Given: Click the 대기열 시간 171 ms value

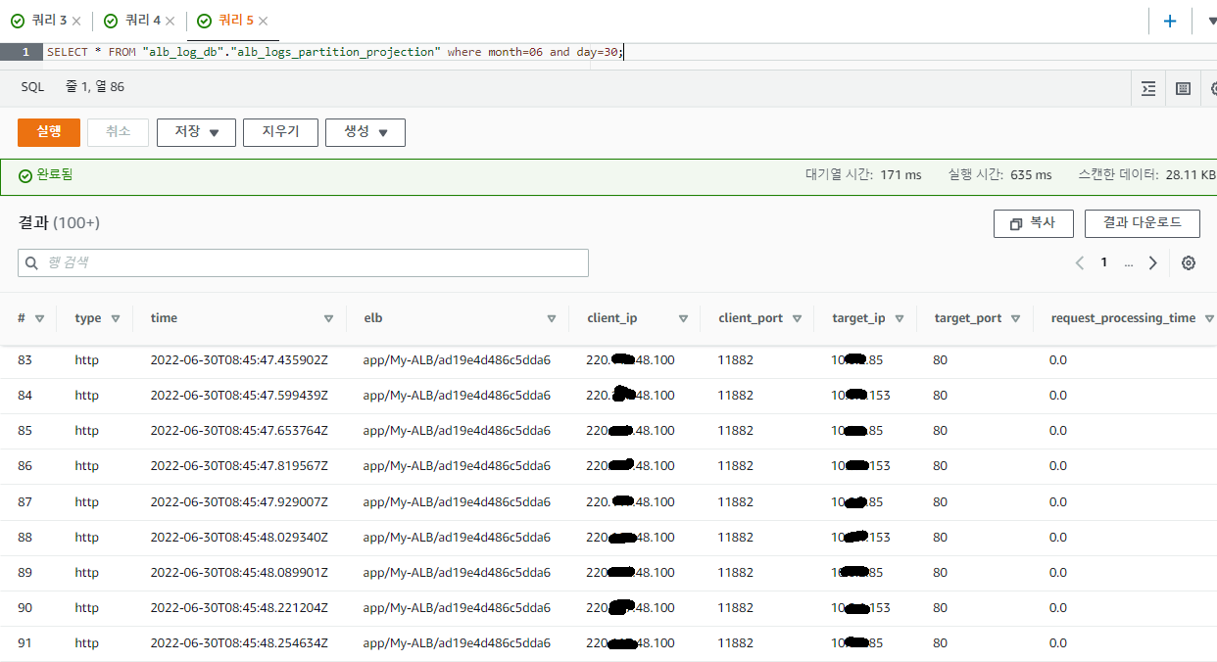Looking at the screenshot, I should (x=901, y=175).
